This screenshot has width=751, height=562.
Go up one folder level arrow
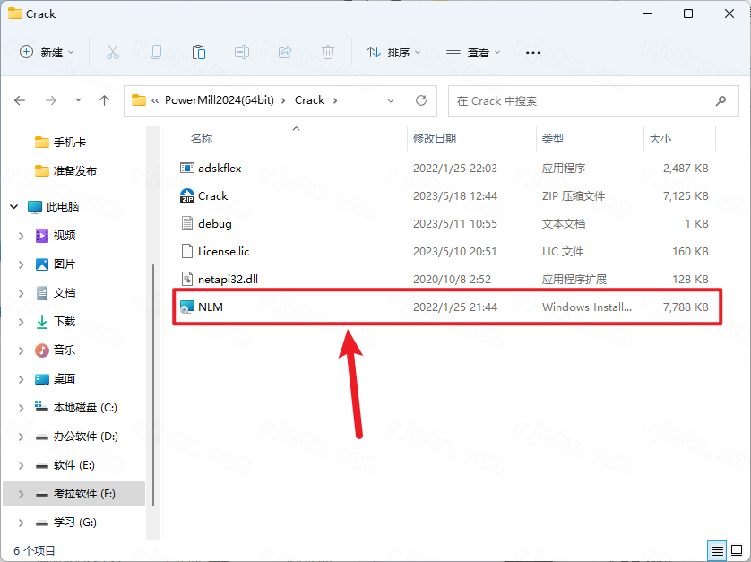(x=105, y=100)
